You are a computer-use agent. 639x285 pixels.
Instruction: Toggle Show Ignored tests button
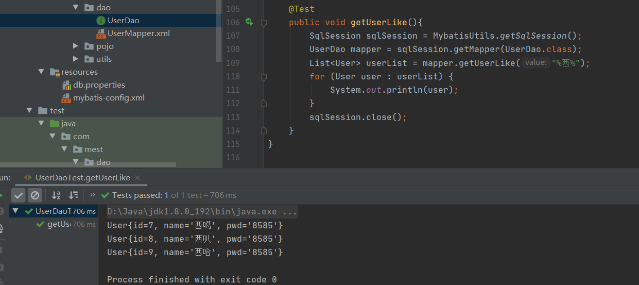34,195
